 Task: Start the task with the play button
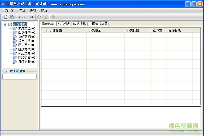(x=20, y=17)
